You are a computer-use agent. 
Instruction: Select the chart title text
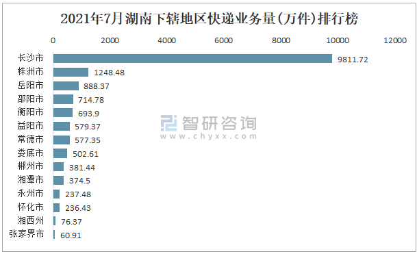210,19
